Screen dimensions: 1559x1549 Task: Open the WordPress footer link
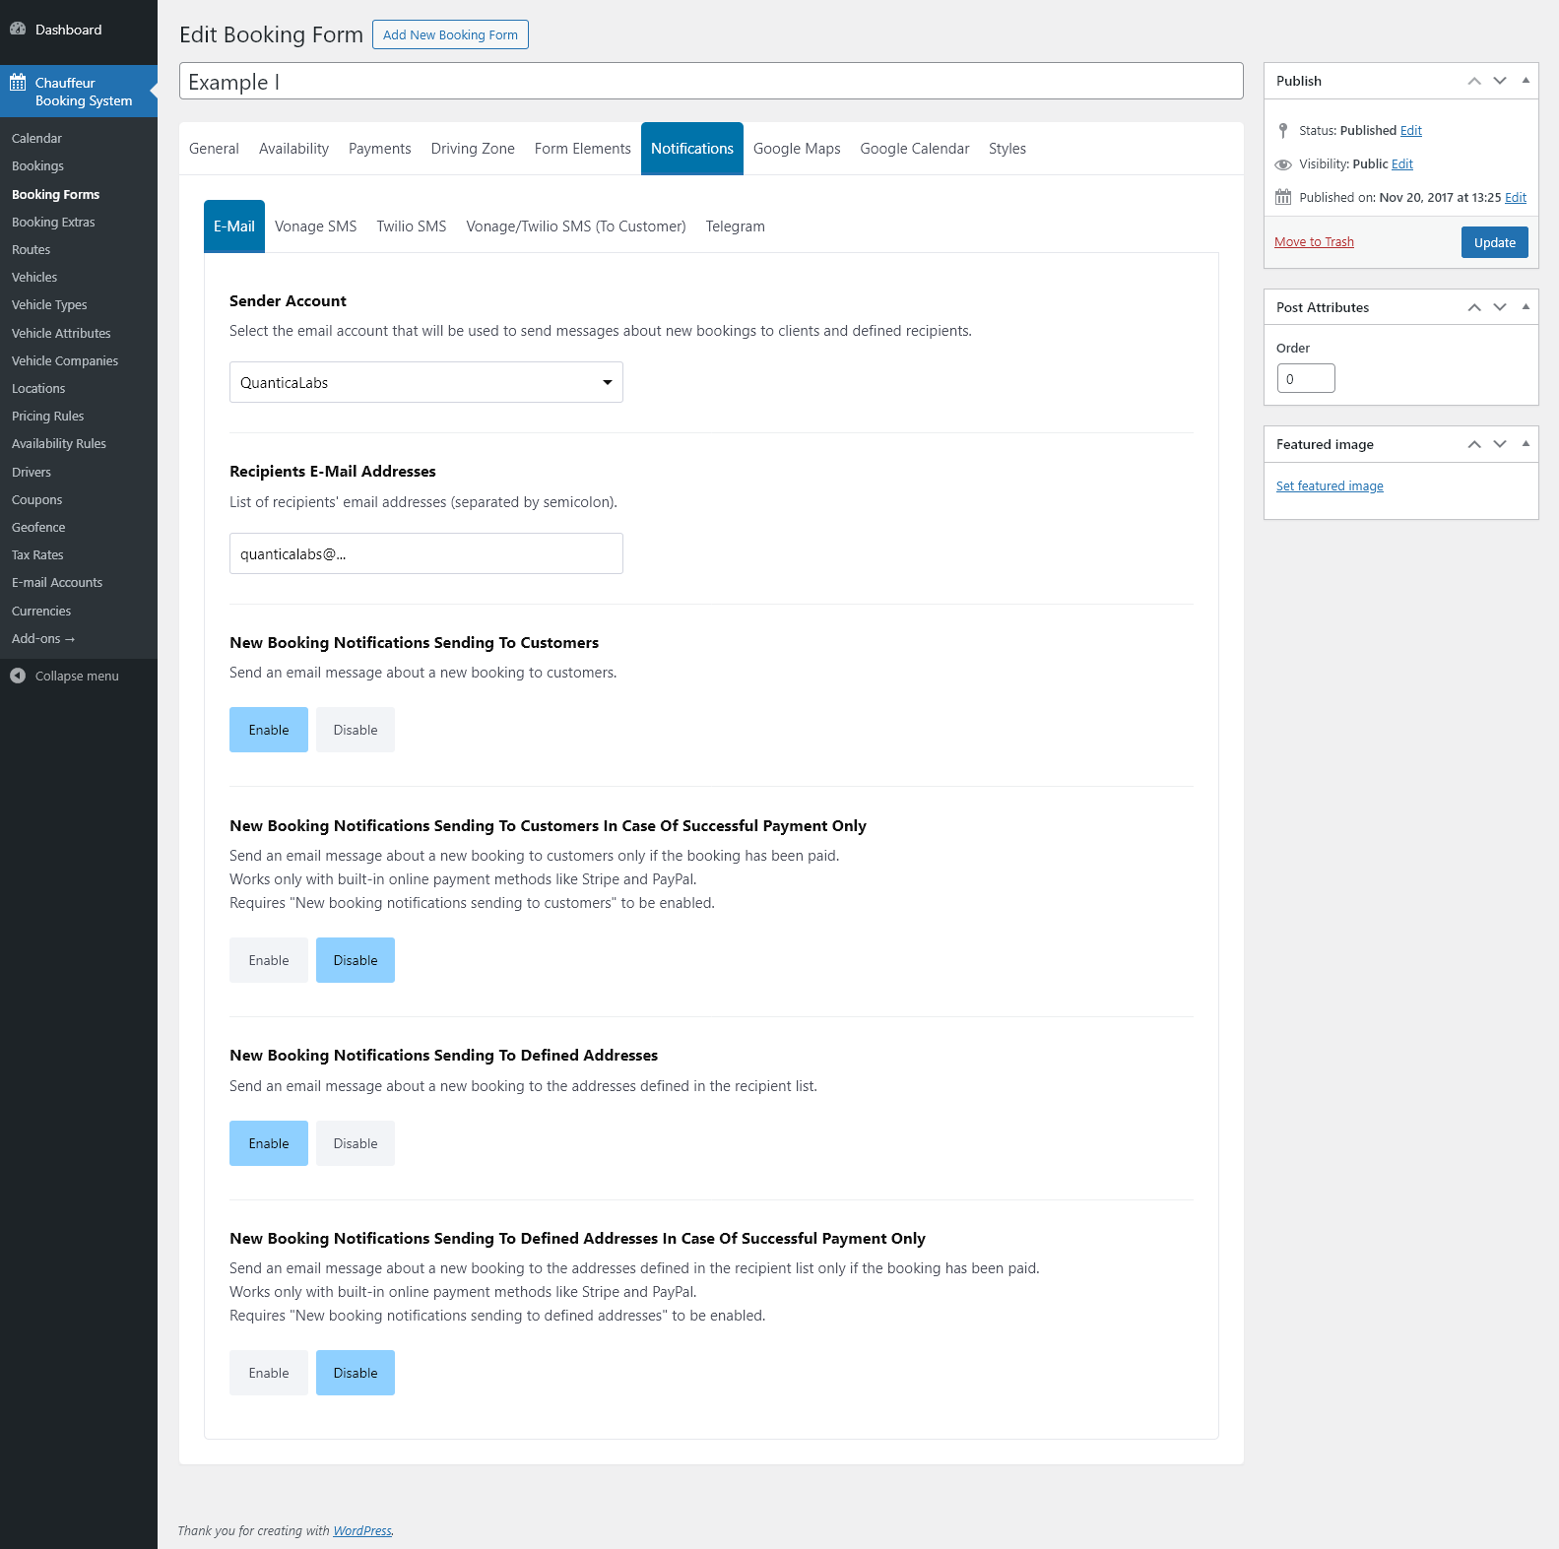pos(362,1531)
